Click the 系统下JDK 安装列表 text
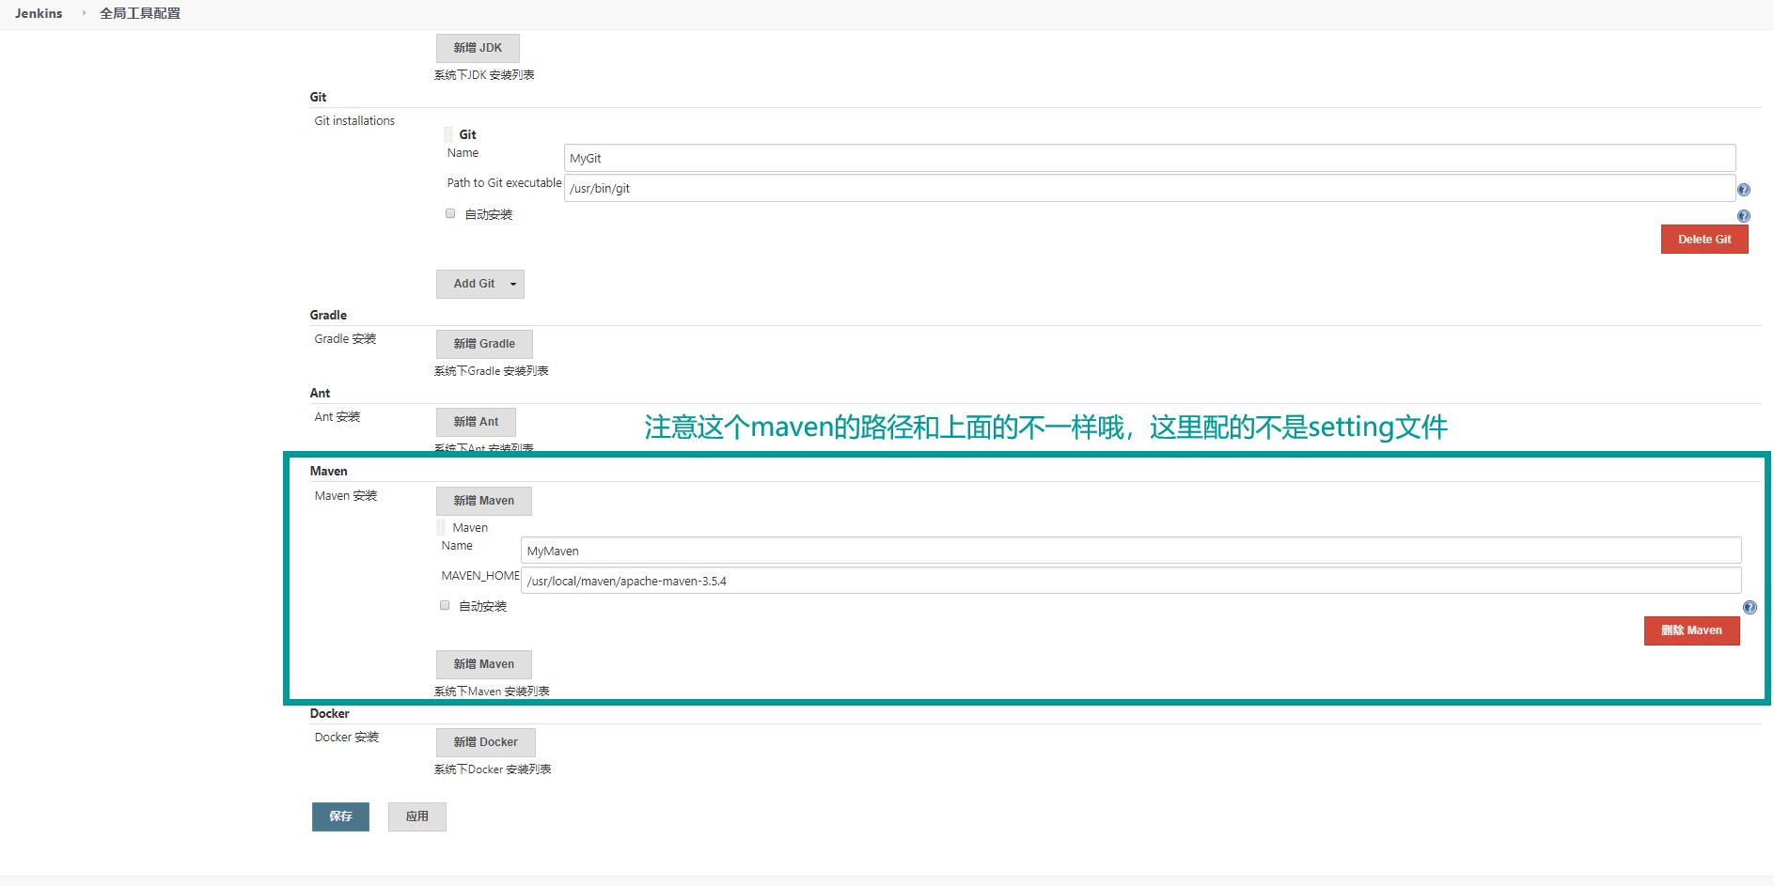 484,75
